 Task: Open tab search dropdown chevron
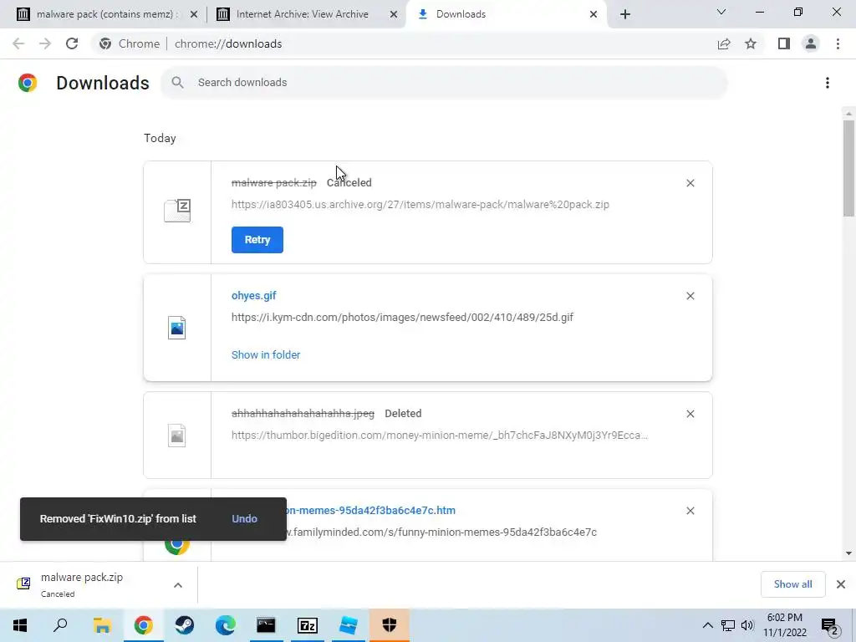pyautogui.click(x=721, y=12)
